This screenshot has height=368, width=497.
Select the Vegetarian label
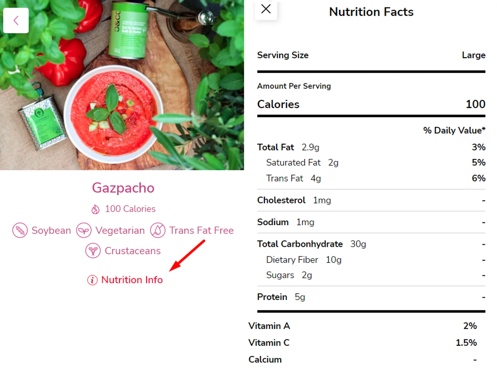click(x=120, y=230)
